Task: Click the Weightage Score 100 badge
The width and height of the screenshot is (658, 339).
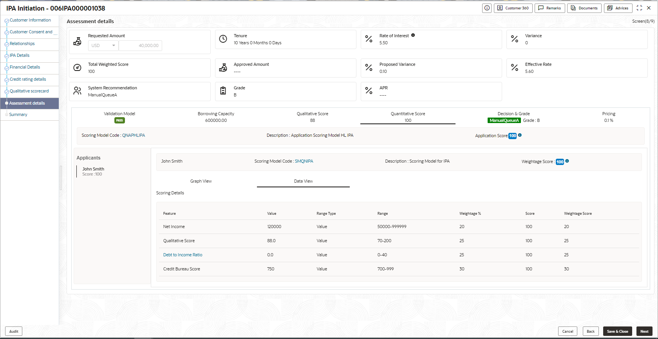Action: point(560,161)
